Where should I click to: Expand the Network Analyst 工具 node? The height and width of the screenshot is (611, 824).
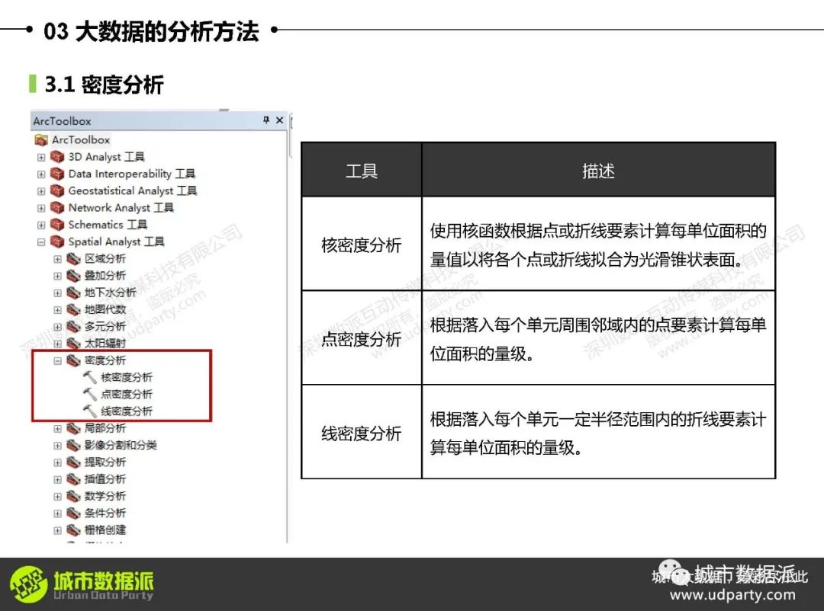coord(41,209)
